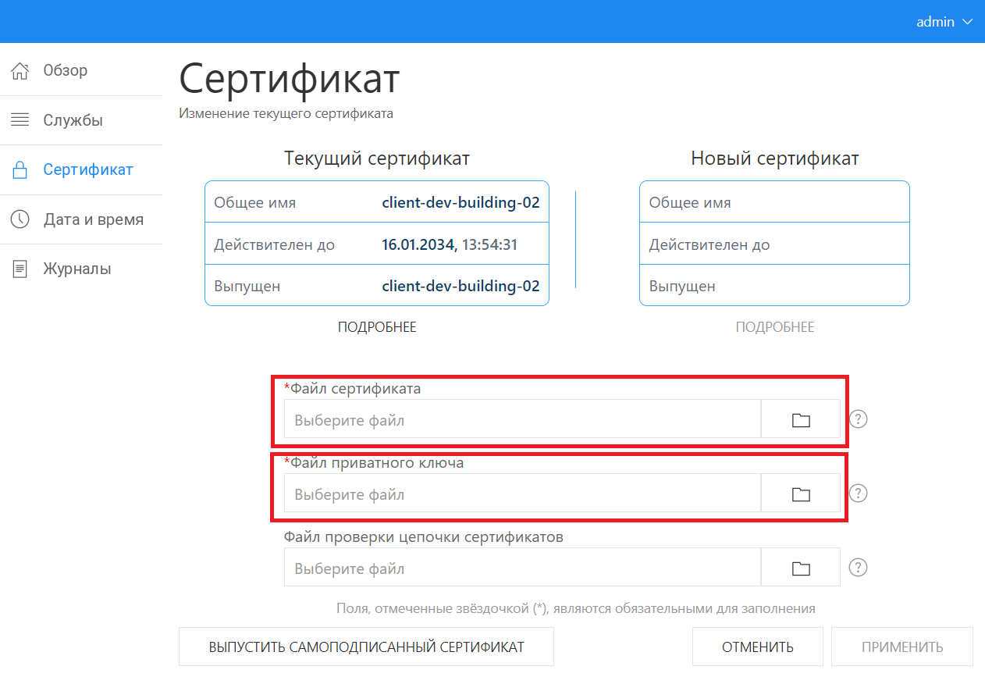Browse for certificate file using folder icon

coord(801,420)
